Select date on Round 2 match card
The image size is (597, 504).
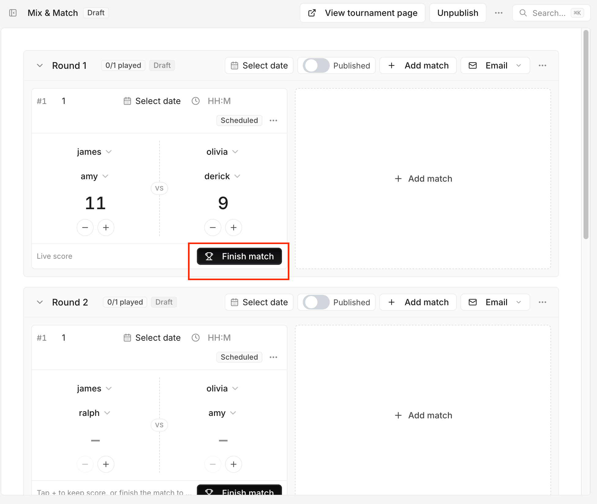152,338
